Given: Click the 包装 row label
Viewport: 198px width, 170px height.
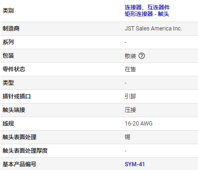Looking at the screenshot, I should pos(8,56).
